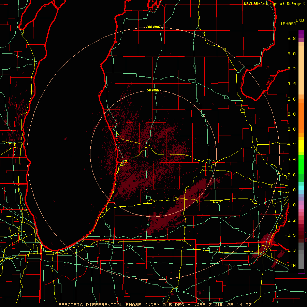307x307 pixels.
Task: Click the 8.2 value on the color scale
Action: pos(292,69)
